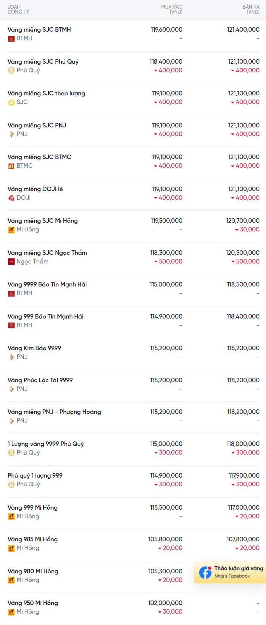
Task: Select Vàng miếng DOJI lẻ entry
Action: click(133, 195)
